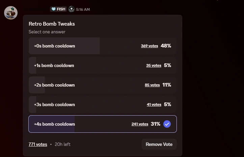Open the 771 votes total link
244x157 pixels.
[x=38, y=144]
